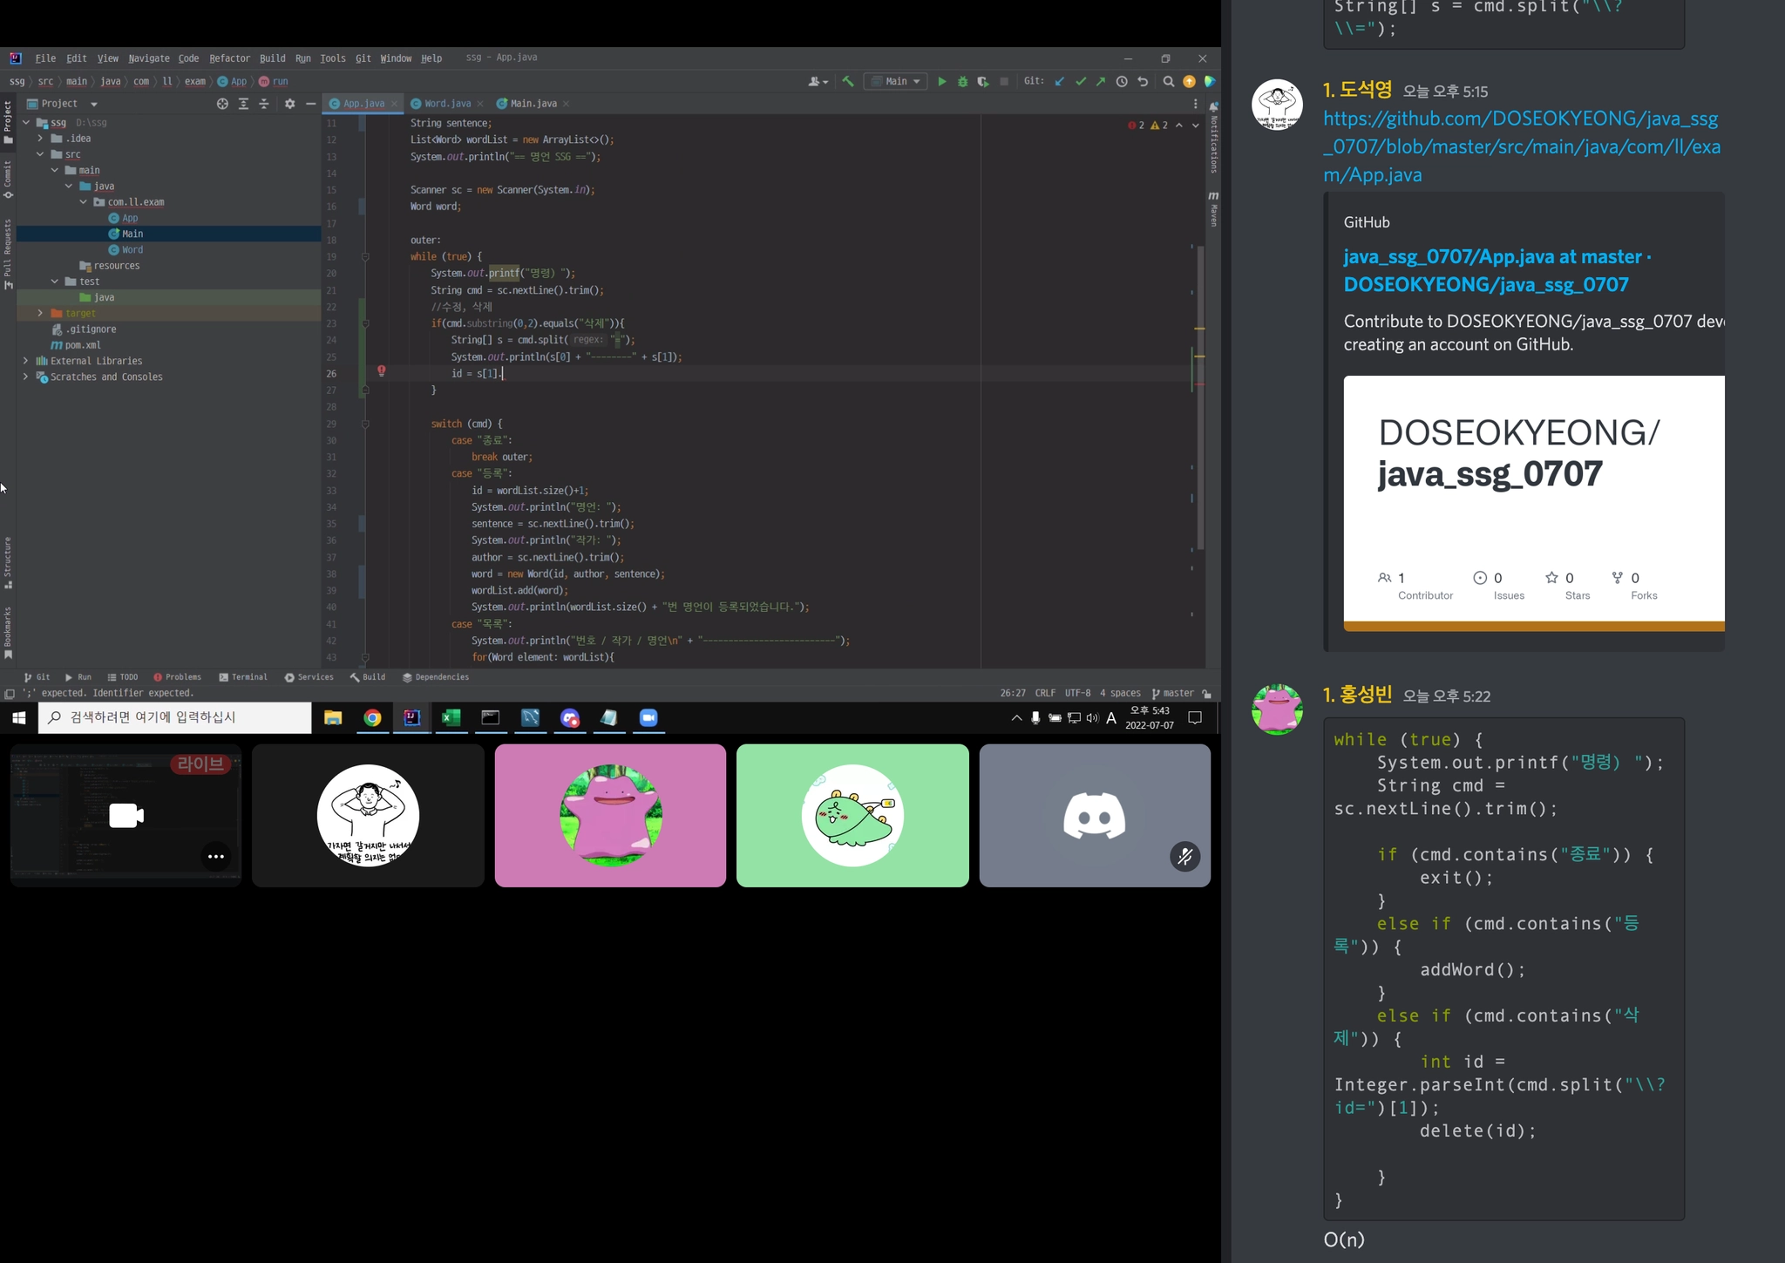Open Search Everywhere magnifier icon
The image size is (1785, 1263).
click(1168, 81)
